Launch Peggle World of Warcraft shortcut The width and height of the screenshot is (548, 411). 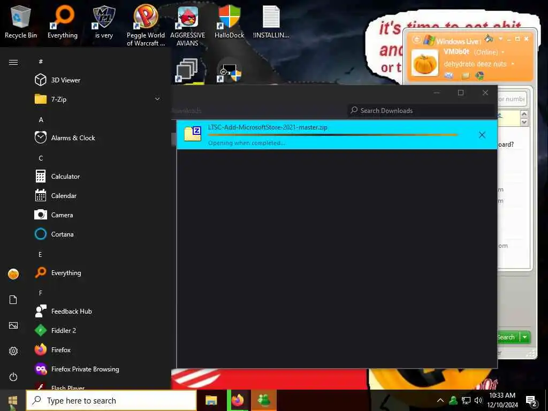[146, 26]
